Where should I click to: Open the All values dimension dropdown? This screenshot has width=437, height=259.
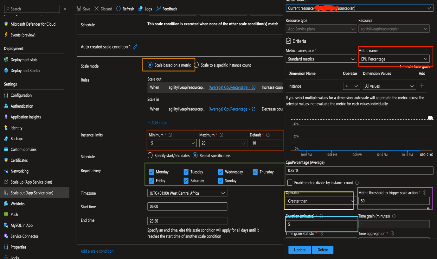pyautogui.click(x=389, y=86)
